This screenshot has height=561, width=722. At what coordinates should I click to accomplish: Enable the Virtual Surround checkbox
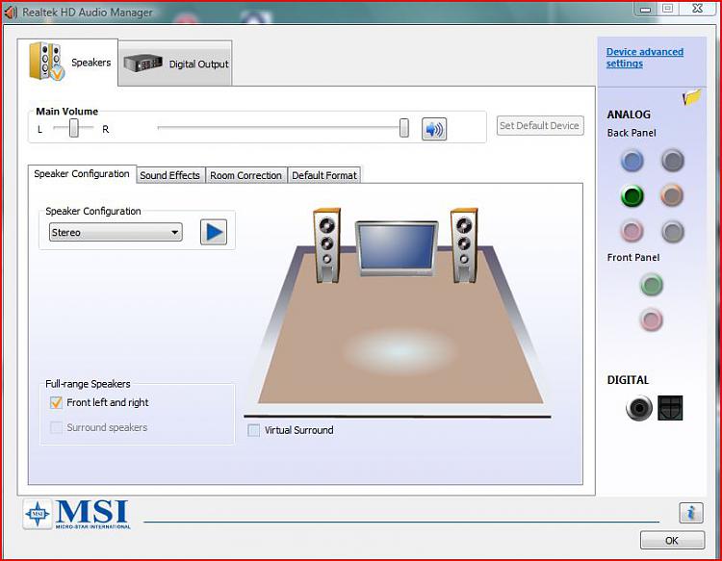(254, 430)
